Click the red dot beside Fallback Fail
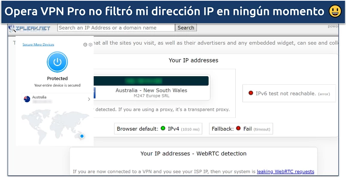 click(x=238, y=128)
